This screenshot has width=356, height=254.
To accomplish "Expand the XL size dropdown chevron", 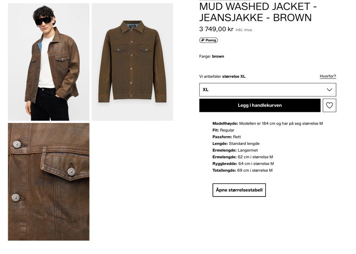I will (329, 90).
